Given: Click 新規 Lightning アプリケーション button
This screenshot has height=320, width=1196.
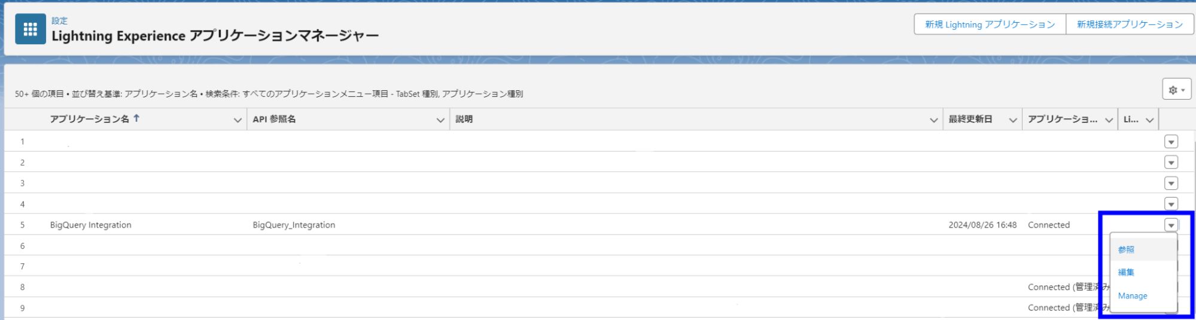Looking at the screenshot, I should click(x=990, y=24).
